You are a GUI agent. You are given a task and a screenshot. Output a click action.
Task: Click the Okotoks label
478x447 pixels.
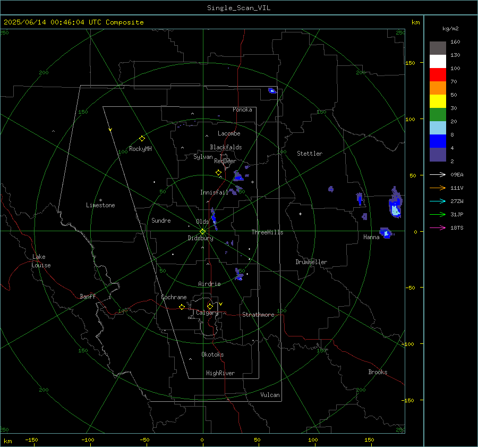point(212,355)
